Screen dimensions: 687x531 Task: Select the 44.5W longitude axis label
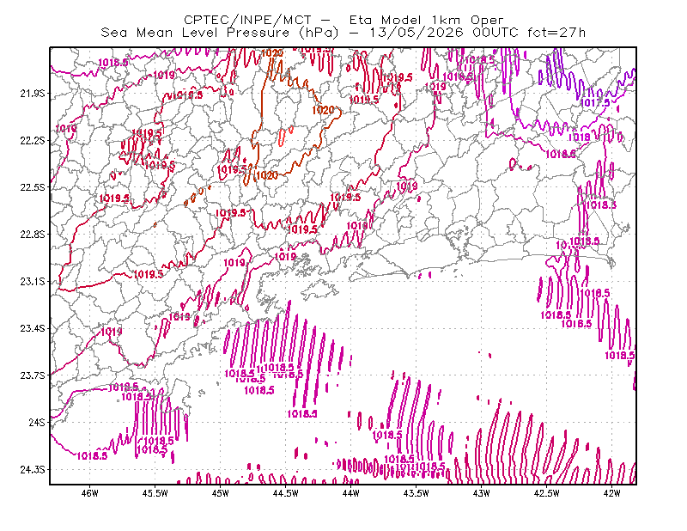click(x=285, y=493)
